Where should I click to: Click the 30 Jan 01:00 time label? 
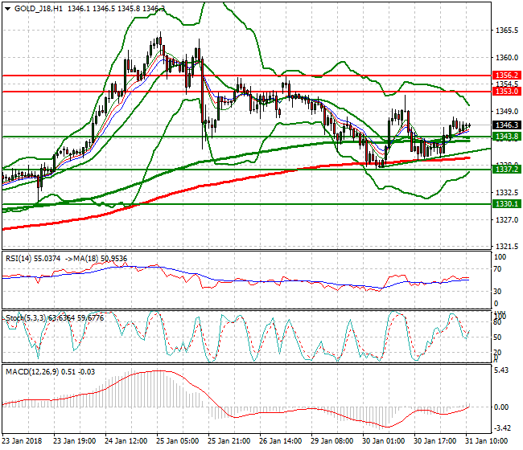[x=384, y=440]
